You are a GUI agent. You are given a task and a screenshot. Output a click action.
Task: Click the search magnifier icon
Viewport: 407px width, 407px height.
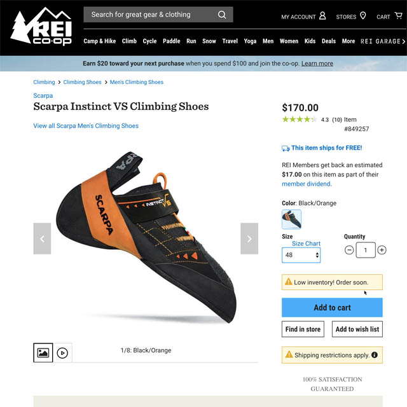[222, 15]
